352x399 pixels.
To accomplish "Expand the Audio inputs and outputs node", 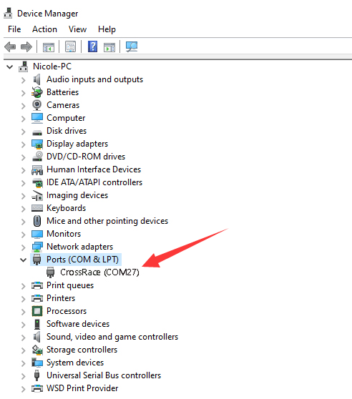I will click(x=23, y=80).
